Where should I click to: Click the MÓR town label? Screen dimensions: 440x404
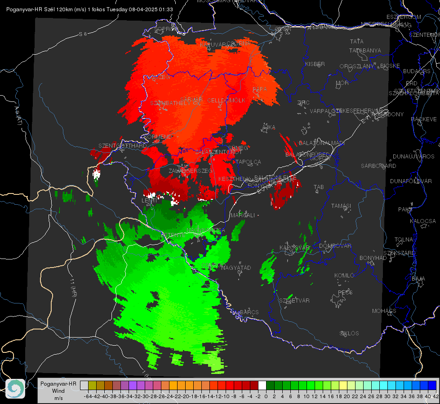tap(342, 83)
